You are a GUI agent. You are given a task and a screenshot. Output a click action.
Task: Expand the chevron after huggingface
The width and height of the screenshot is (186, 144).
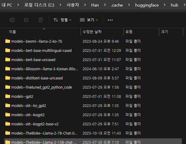[165, 5]
